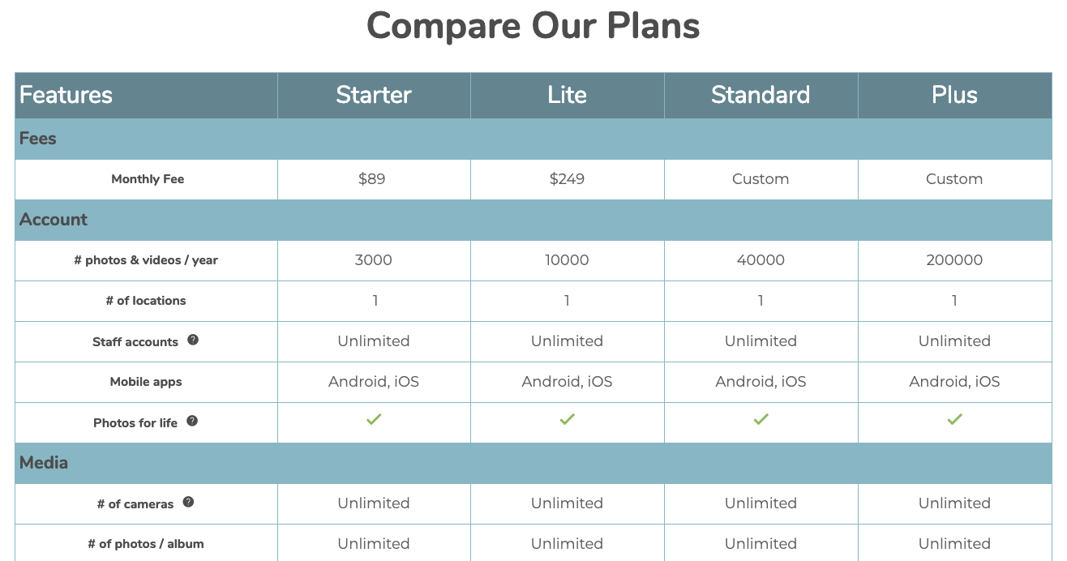1067x561 pixels.
Task: Click Starter plan Photos for life checkmark
Action: coord(374,419)
